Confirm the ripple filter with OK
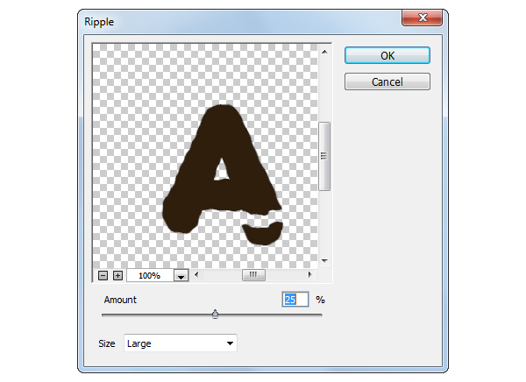Viewport: 526px width, 382px height. coord(387,55)
